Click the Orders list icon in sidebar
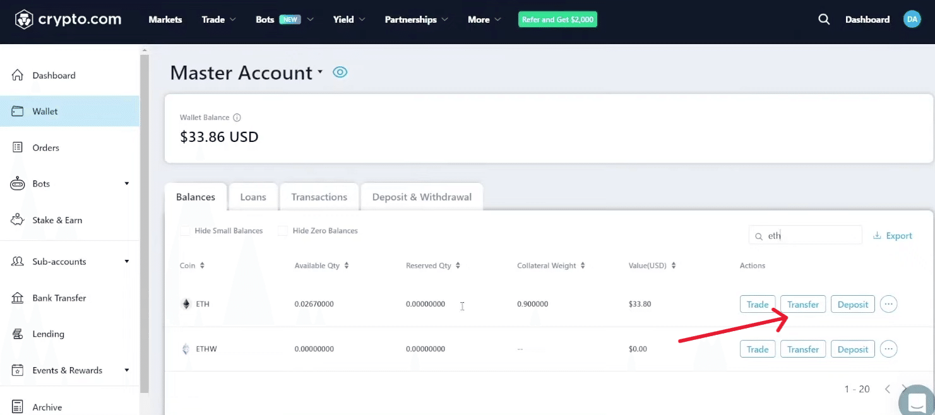 18,148
